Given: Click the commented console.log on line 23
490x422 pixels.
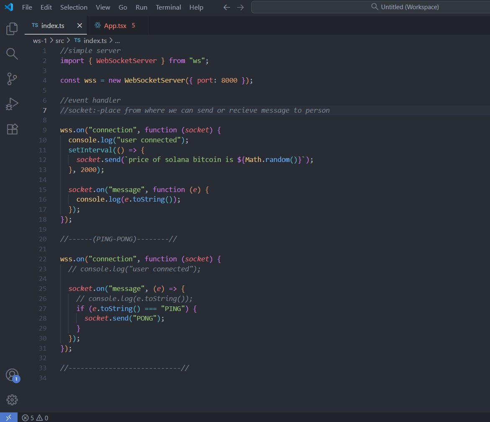Looking at the screenshot, I should (x=134, y=269).
